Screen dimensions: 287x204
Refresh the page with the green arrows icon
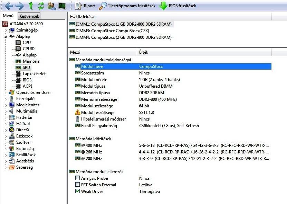pyautogui.click(x=41, y=6)
